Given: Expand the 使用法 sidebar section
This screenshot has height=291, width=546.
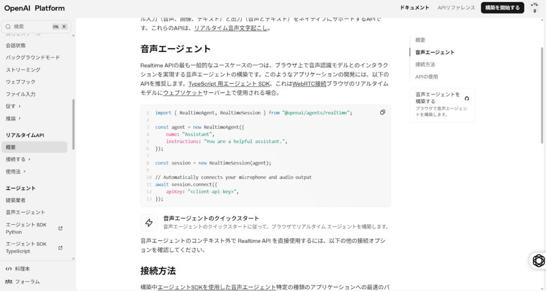Looking at the screenshot, I should (15, 171).
